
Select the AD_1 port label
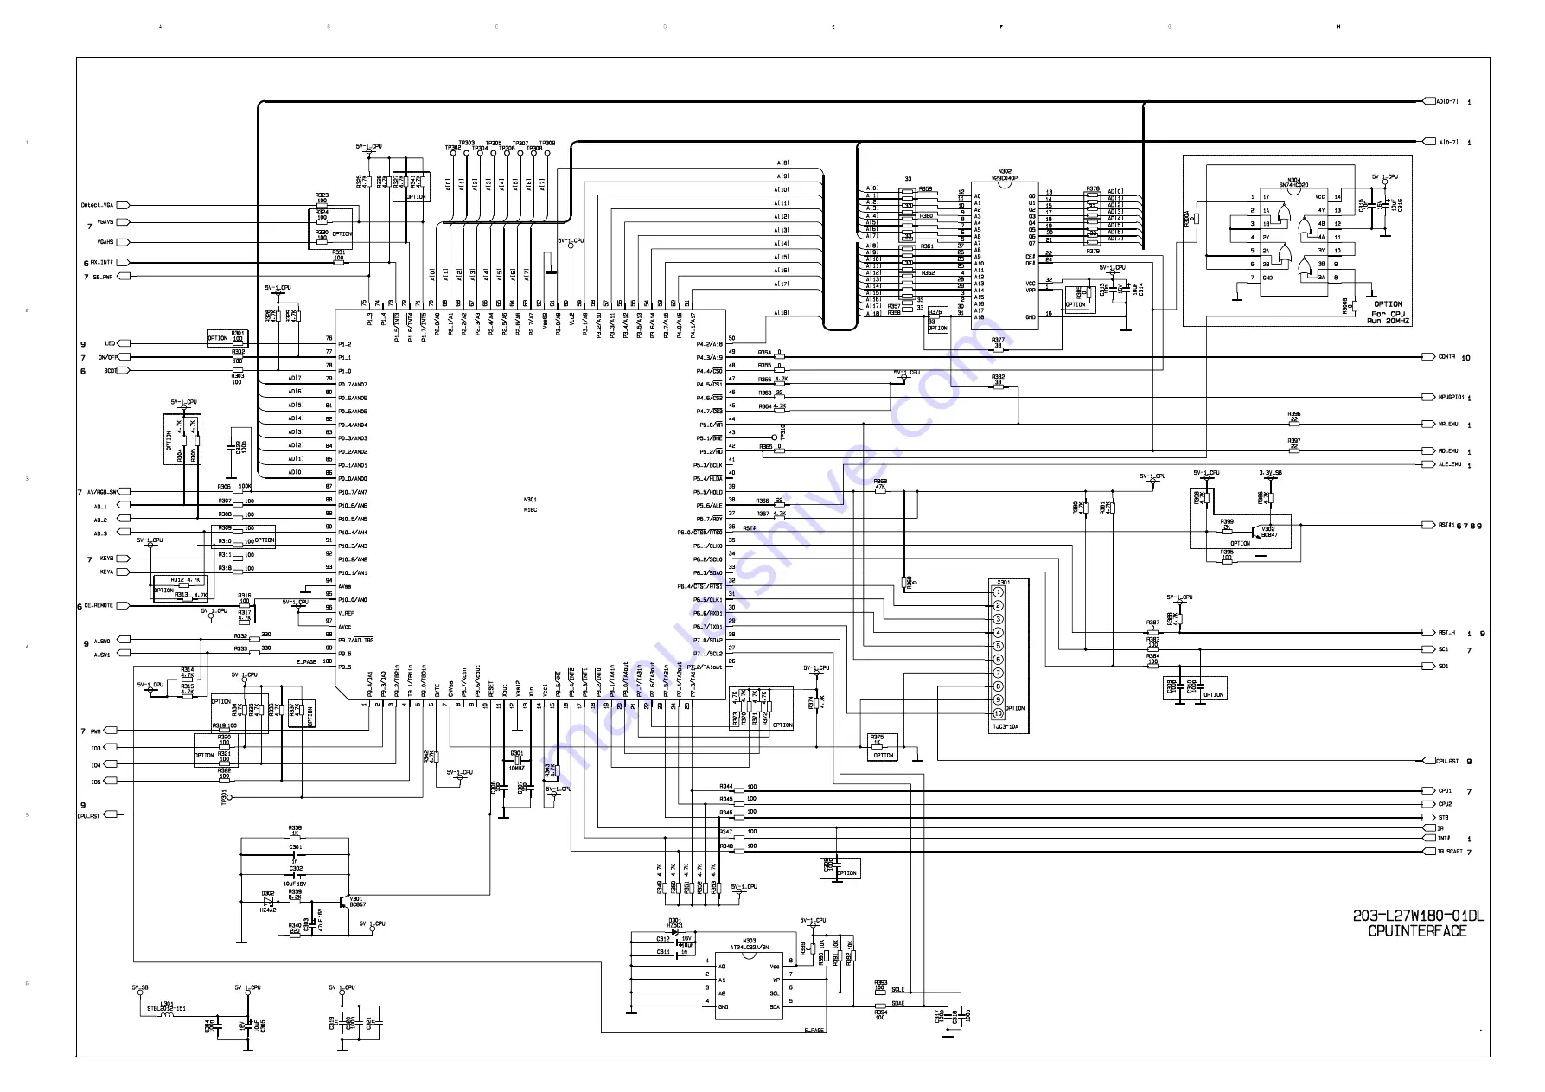coord(101,506)
